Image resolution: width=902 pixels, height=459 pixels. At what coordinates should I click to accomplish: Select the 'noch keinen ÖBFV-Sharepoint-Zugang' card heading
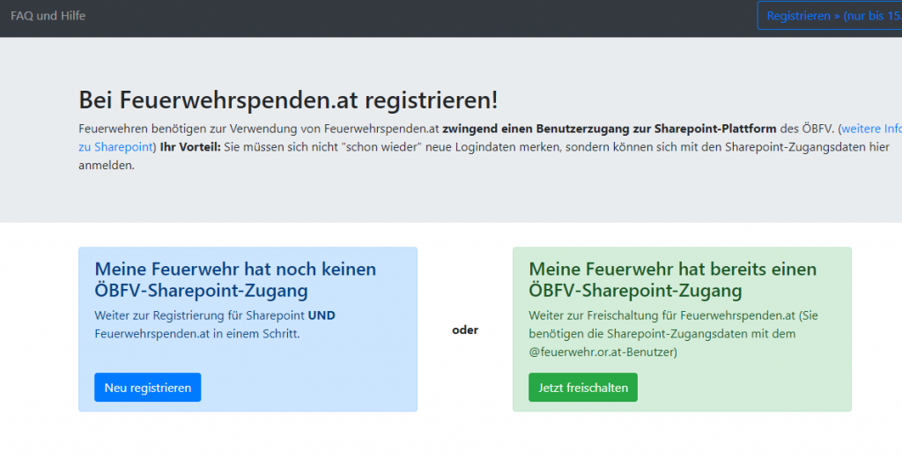coord(235,279)
